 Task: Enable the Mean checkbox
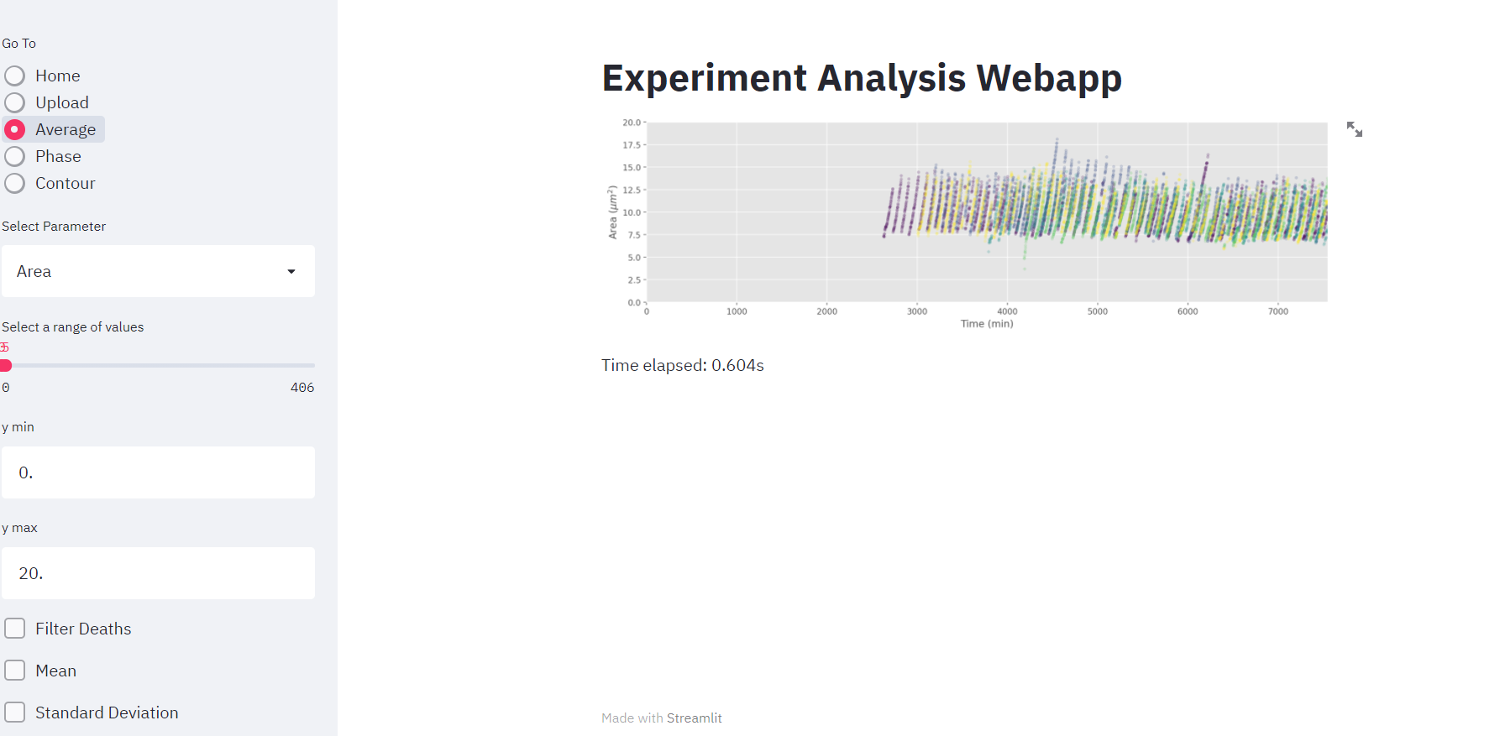[x=15, y=671]
